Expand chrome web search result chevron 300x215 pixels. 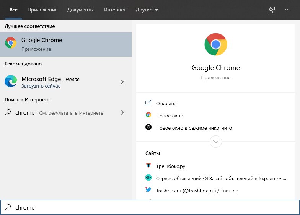click(x=122, y=112)
